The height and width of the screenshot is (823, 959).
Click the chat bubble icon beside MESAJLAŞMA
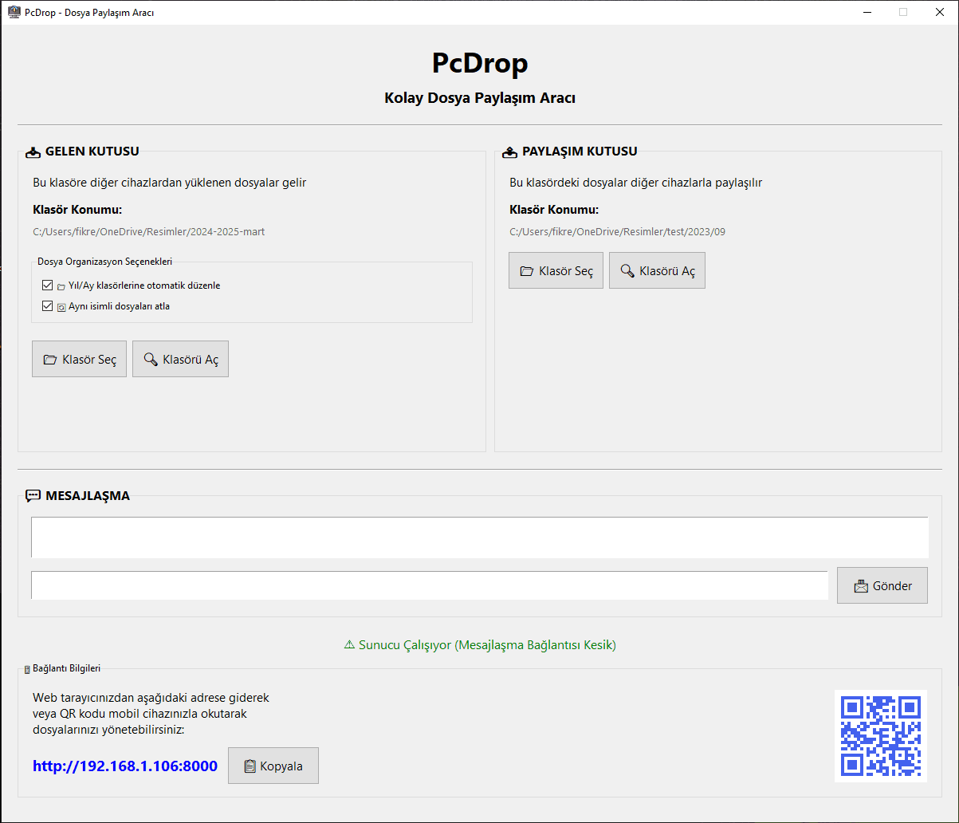[x=33, y=495]
